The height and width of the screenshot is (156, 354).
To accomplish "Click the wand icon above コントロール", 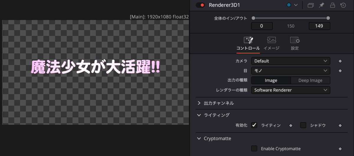I will click(x=248, y=40).
